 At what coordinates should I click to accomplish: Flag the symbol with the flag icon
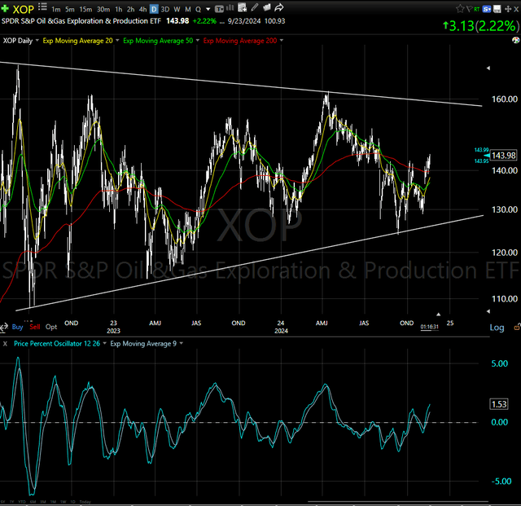[469, 9]
